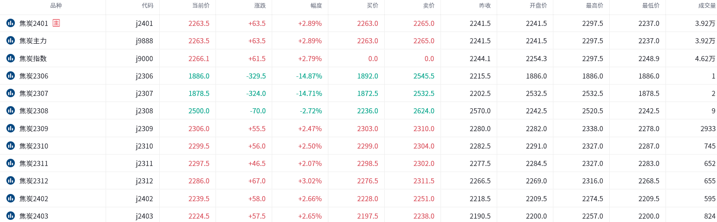Open the 焦炭2307 contract name
Image resolution: width=717 pixels, height=222 pixels.
coord(34,93)
